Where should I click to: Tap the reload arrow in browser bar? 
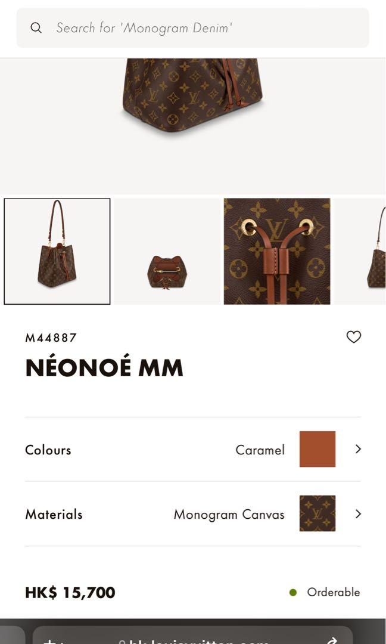coord(331,640)
